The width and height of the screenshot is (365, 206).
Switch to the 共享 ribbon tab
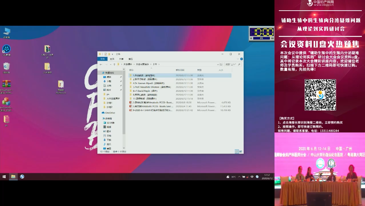(x=121, y=59)
